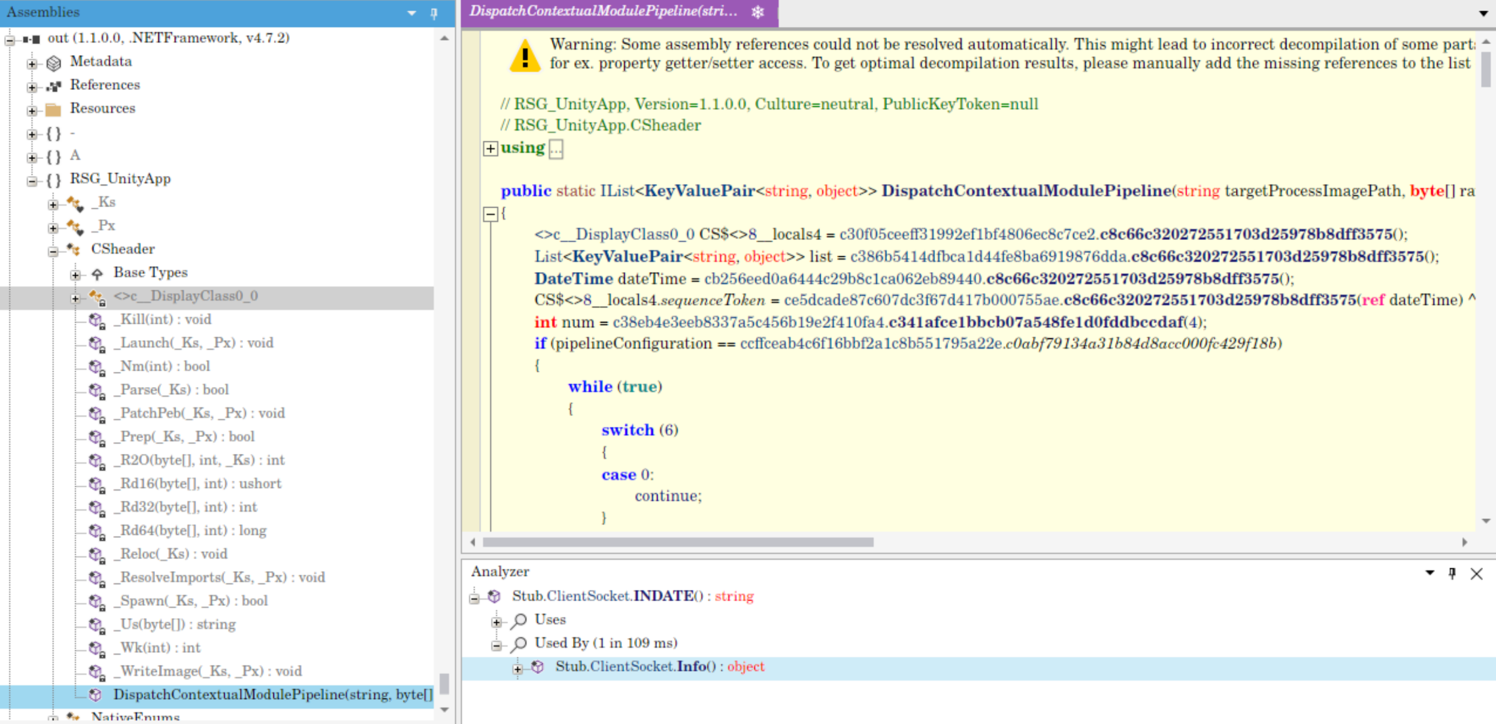Expand the using directives block
1496x724 pixels.
(490, 148)
